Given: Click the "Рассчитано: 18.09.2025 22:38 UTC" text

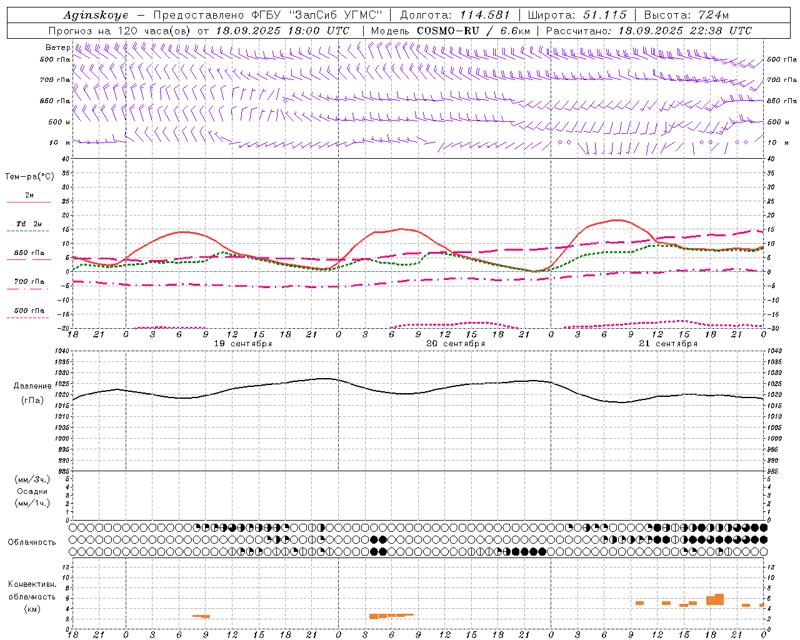Looking at the screenshot, I should [649, 31].
